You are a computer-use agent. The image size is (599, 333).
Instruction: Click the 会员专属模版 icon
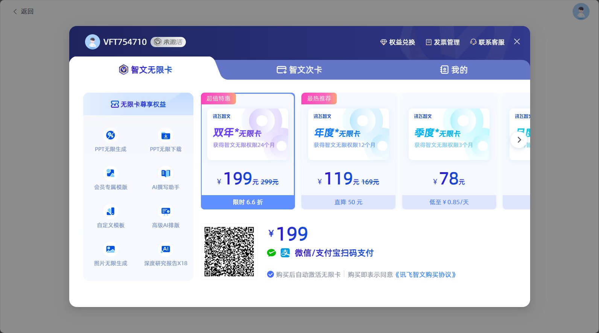point(111,173)
